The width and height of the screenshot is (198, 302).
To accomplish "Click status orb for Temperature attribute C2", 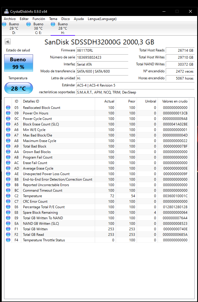I will click(x=8, y=196).
